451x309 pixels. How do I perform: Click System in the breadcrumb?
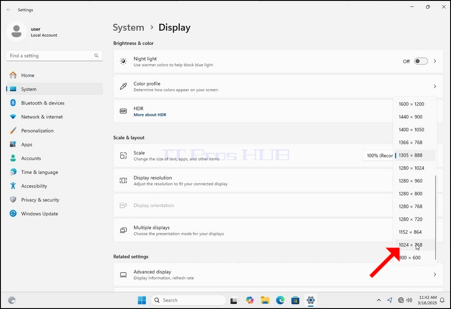(128, 27)
